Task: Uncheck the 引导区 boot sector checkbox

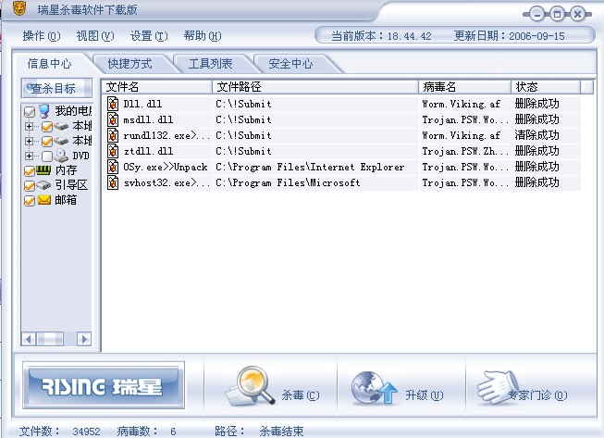Action: coord(30,186)
